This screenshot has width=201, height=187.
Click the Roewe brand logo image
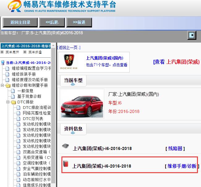click(x=69, y=62)
